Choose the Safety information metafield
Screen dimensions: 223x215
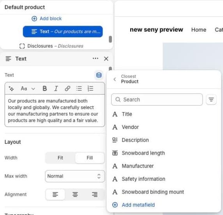point(164,179)
